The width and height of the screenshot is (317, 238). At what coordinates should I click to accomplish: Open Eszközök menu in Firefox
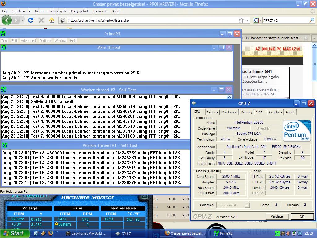pyautogui.click(x=100, y=11)
